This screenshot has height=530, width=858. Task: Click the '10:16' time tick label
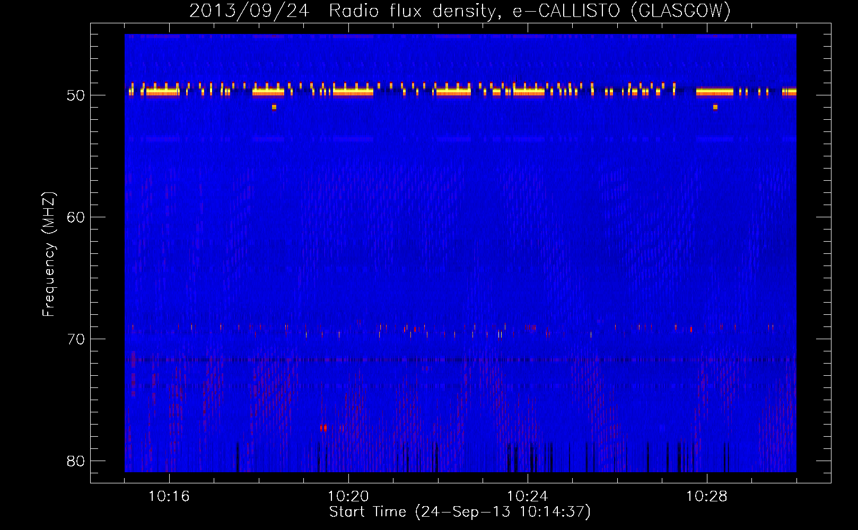tap(169, 497)
